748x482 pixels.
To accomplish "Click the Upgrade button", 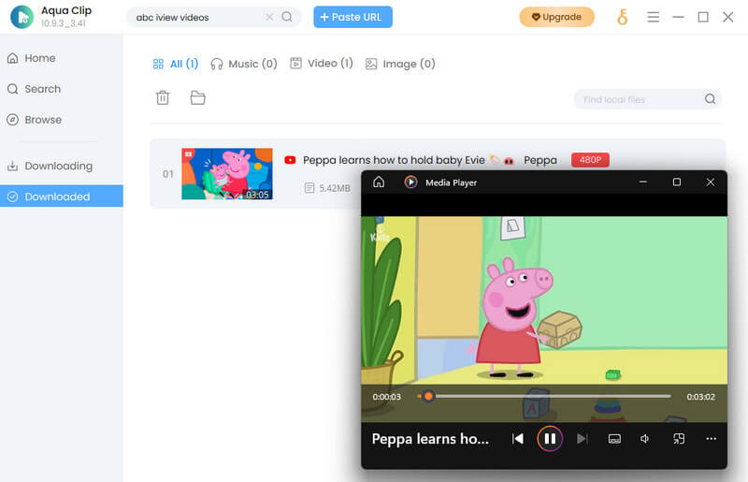I will (556, 17).
